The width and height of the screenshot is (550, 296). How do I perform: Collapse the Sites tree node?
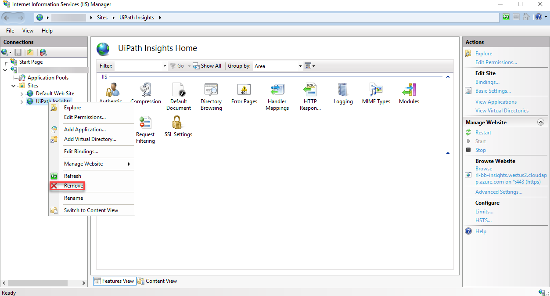click(x=14, y=86)
